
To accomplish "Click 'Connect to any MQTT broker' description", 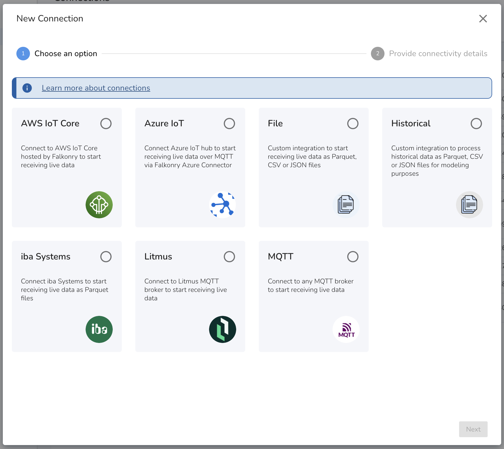I will [x=311, y=285].
